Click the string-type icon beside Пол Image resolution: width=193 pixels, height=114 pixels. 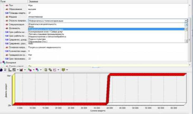[x=7, y=5]
